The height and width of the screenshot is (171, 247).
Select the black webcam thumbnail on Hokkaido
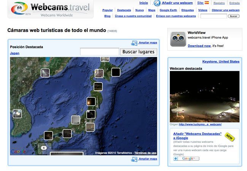116,72
